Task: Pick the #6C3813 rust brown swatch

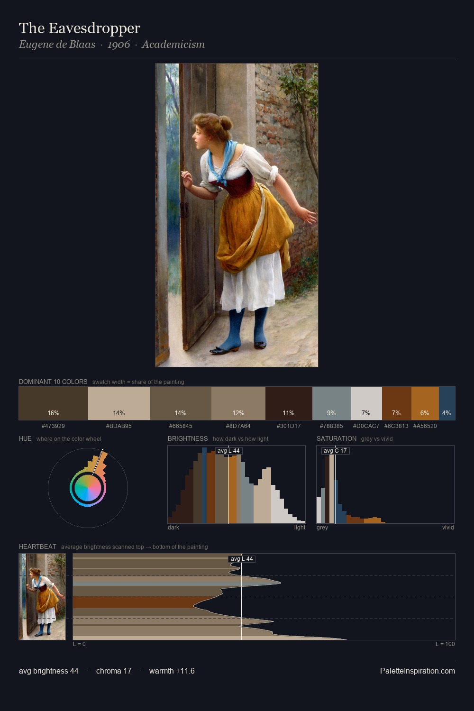Action: [397, 403]
